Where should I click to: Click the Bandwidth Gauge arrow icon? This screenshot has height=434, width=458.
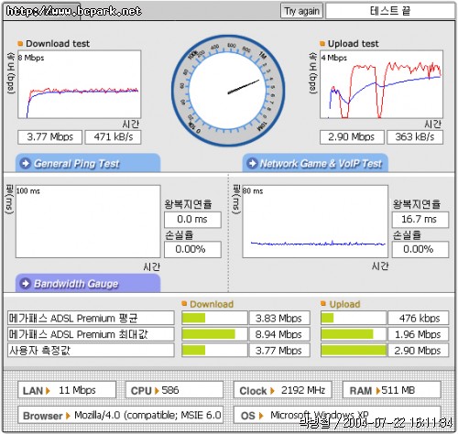pos(25,284)
